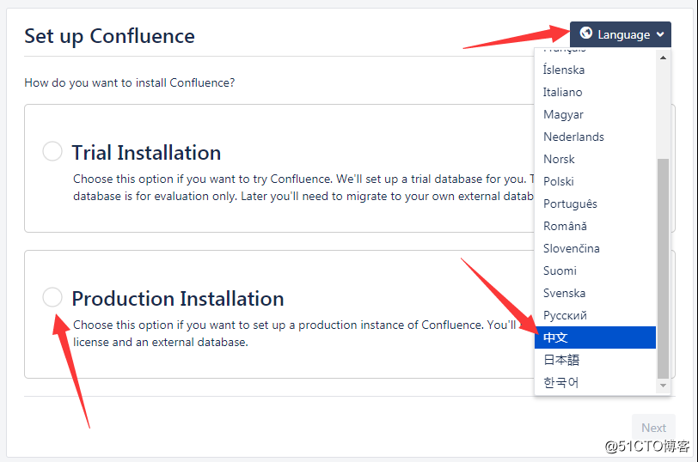Choose Norsk from language list
Viewport: 698px width, 462px height.
(595, 159)
